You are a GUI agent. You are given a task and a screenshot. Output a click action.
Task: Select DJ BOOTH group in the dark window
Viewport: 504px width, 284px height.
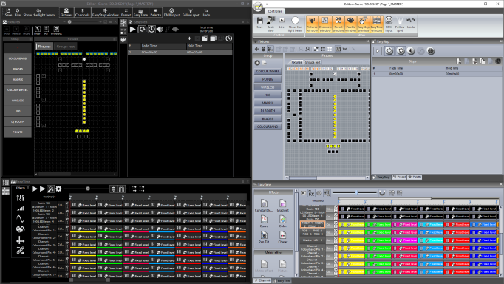(18, 122)
